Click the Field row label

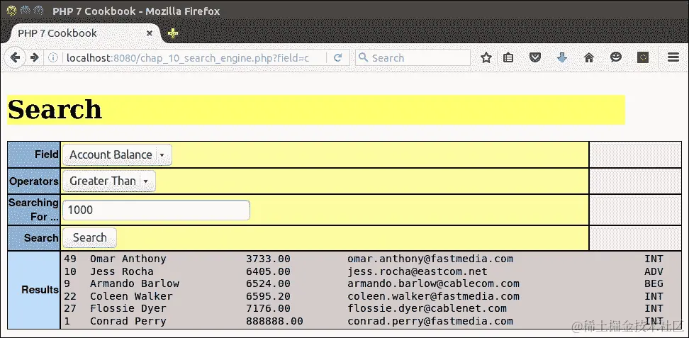47,154
